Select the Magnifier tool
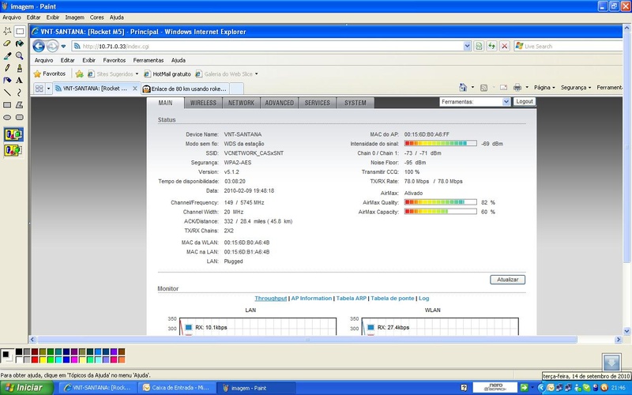This screenshot has width=632, height=395. (19, 56)
